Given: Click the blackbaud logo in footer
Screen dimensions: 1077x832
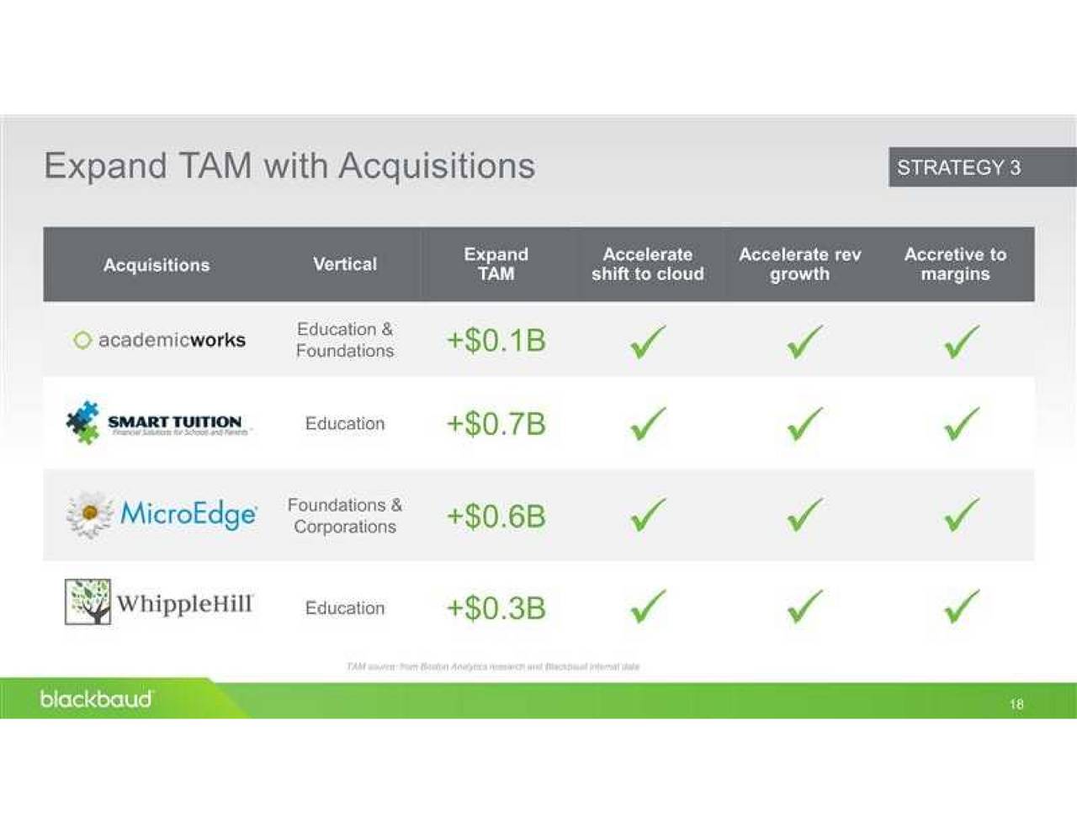Looking at the screenshot, I should pyautogui.click(x=97, y=699).
